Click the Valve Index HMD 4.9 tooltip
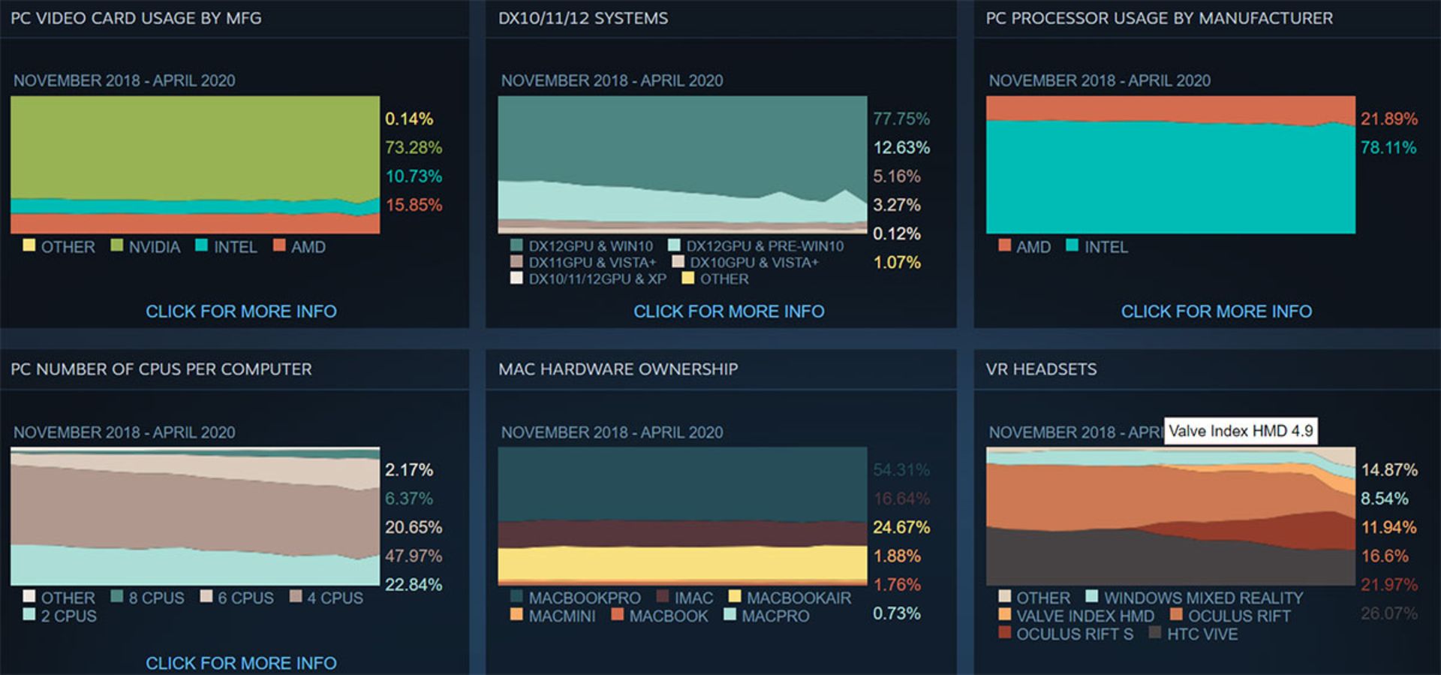Viewport: 1441px width, 675px height. coord(1241,431)
